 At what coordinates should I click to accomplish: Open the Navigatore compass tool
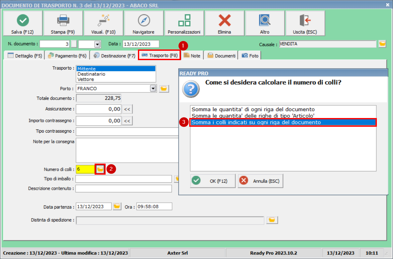143,21
